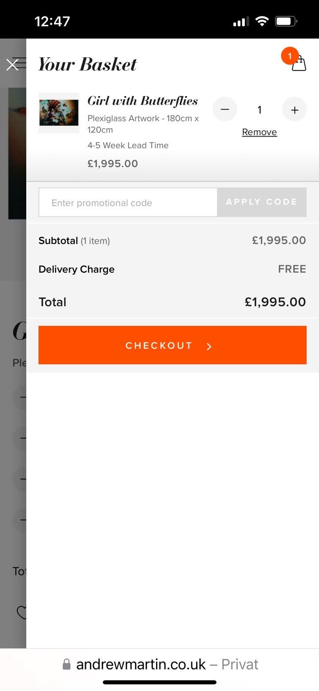Remove Girl with Butterflies from basket

tap(260, 132)
